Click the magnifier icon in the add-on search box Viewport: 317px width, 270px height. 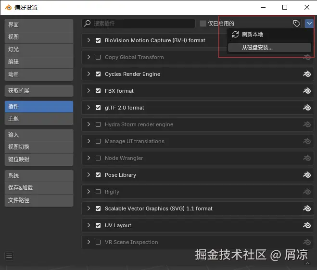tap(87, 23)
